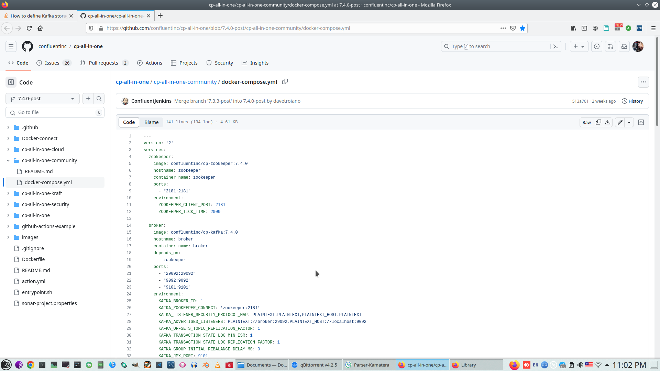
Task: Click the Raw button
Action: point(586,122)
